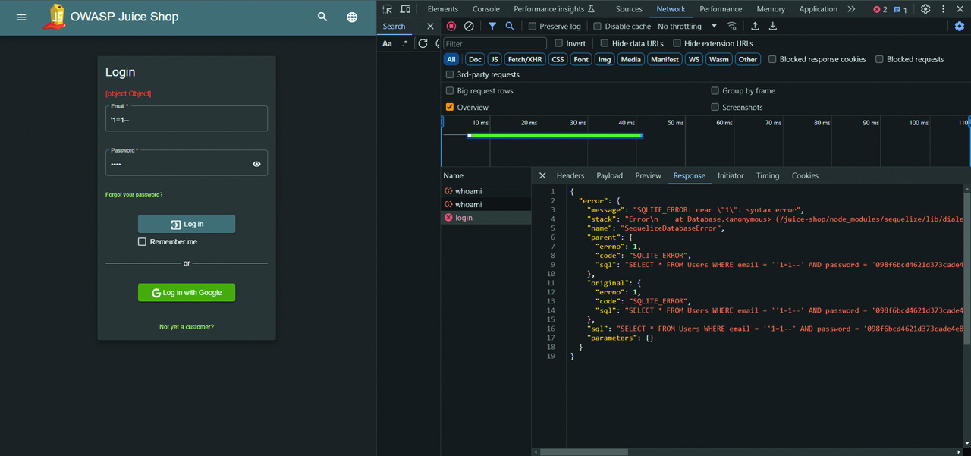Filter requests by Doc type
This screenshot has height=456, width=971.
pyautogui.click(x=475, y=59)
